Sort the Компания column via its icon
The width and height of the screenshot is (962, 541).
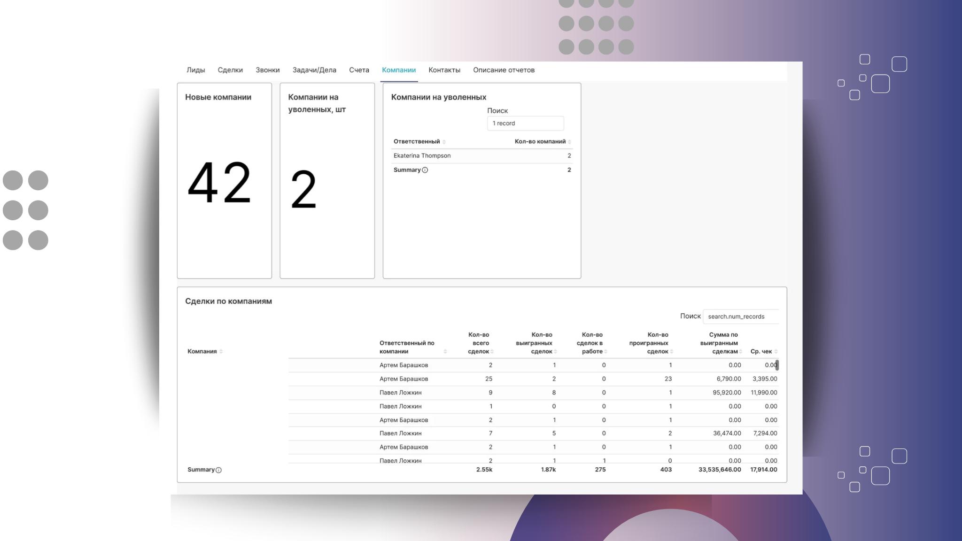pos(221,352)
